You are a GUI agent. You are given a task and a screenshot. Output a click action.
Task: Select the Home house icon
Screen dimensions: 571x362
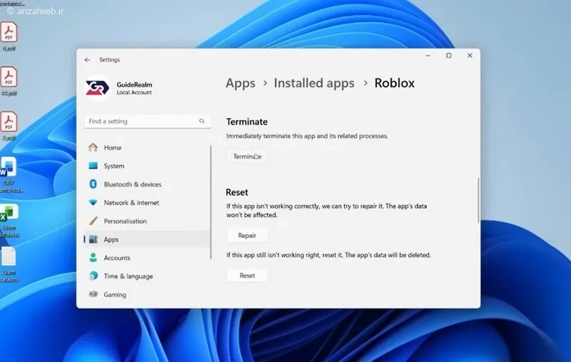(x=94, y=147)
